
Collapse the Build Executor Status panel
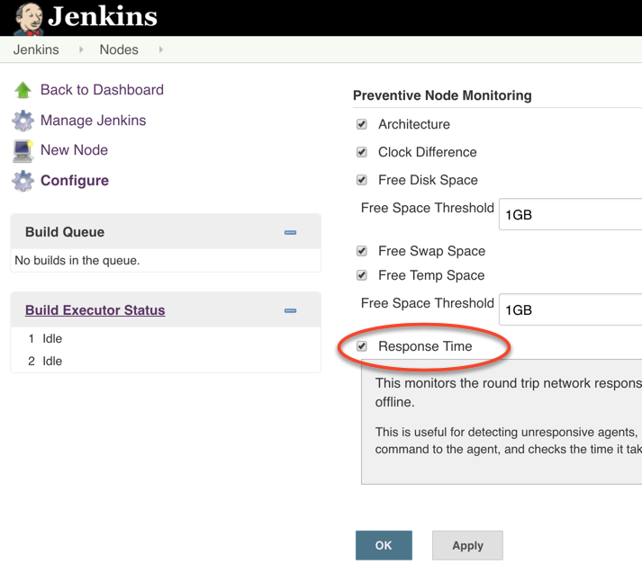click(x=290, y=310)
